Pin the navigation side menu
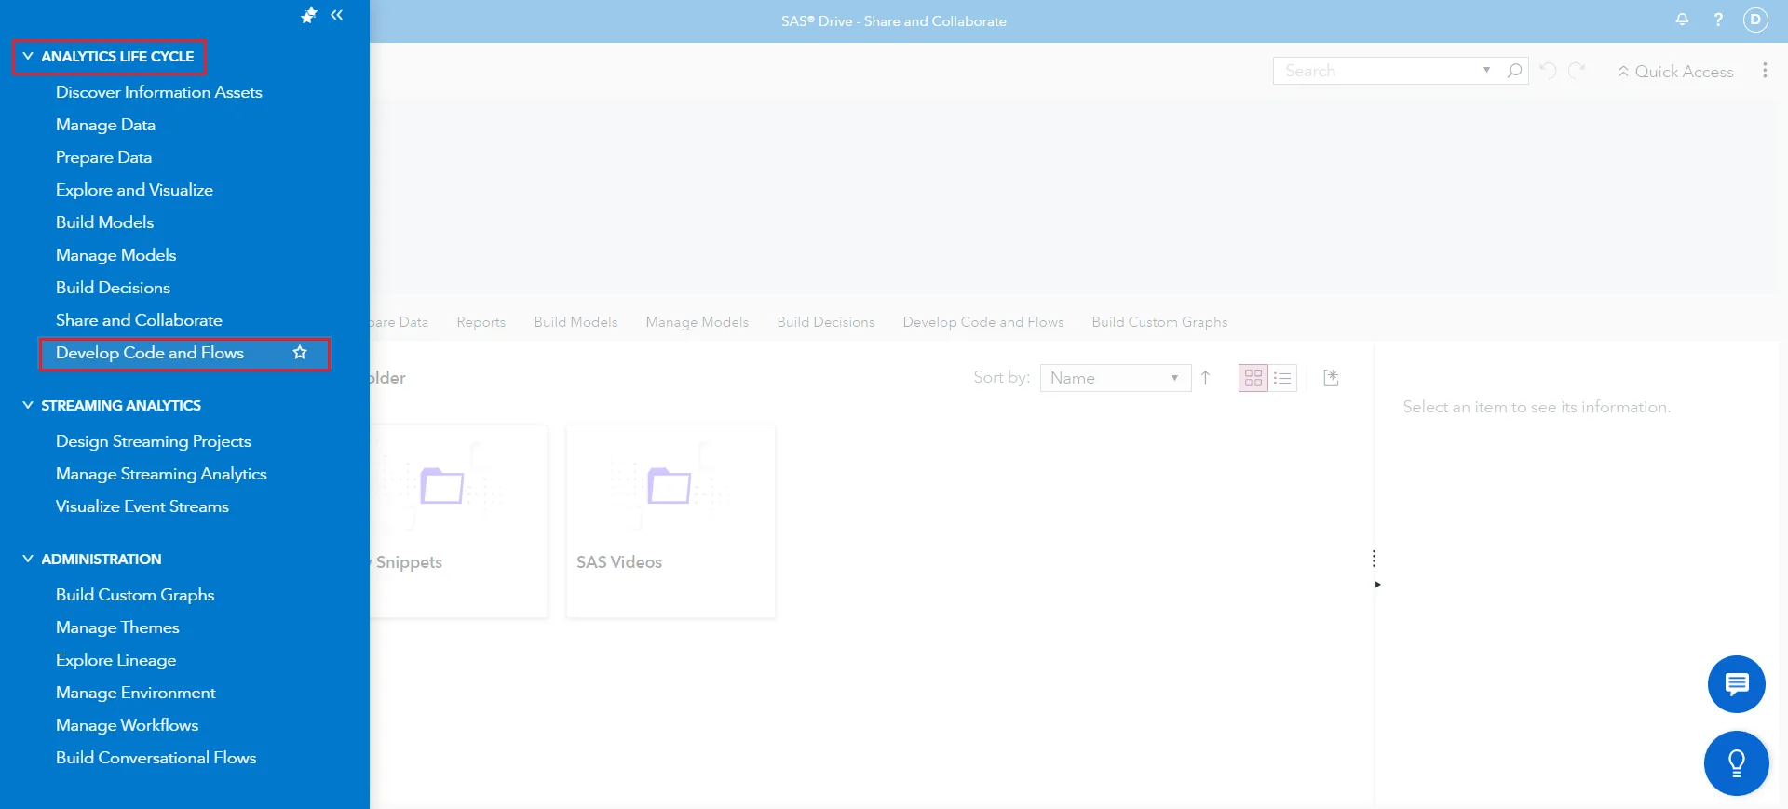The width and height of the screenshot is (1788, 809). click(309, 15)
